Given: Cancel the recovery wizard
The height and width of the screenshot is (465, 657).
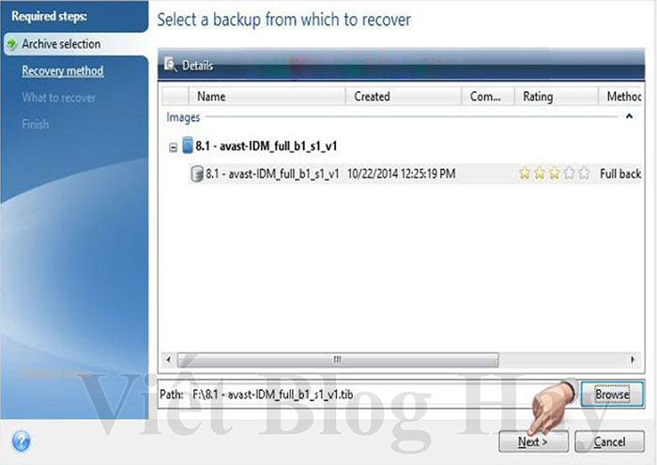Looking at the screenshot, I should (x=609, y=442).
